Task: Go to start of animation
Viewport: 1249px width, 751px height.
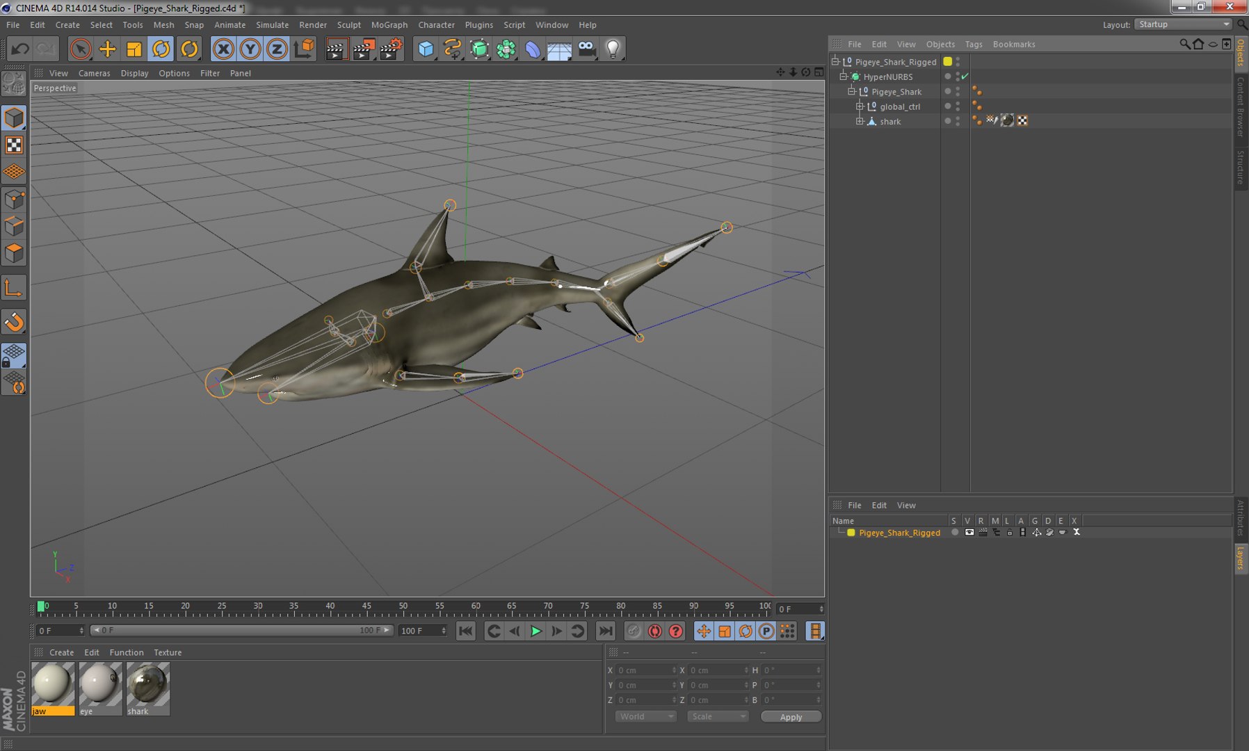Action: [x=466, y=631]
